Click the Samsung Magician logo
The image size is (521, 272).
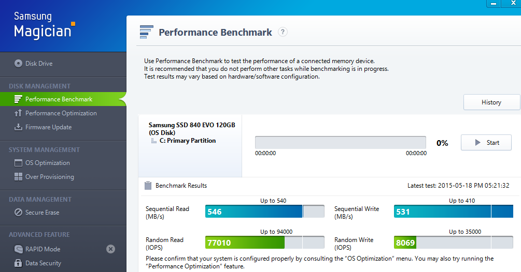tap(44, 25)
